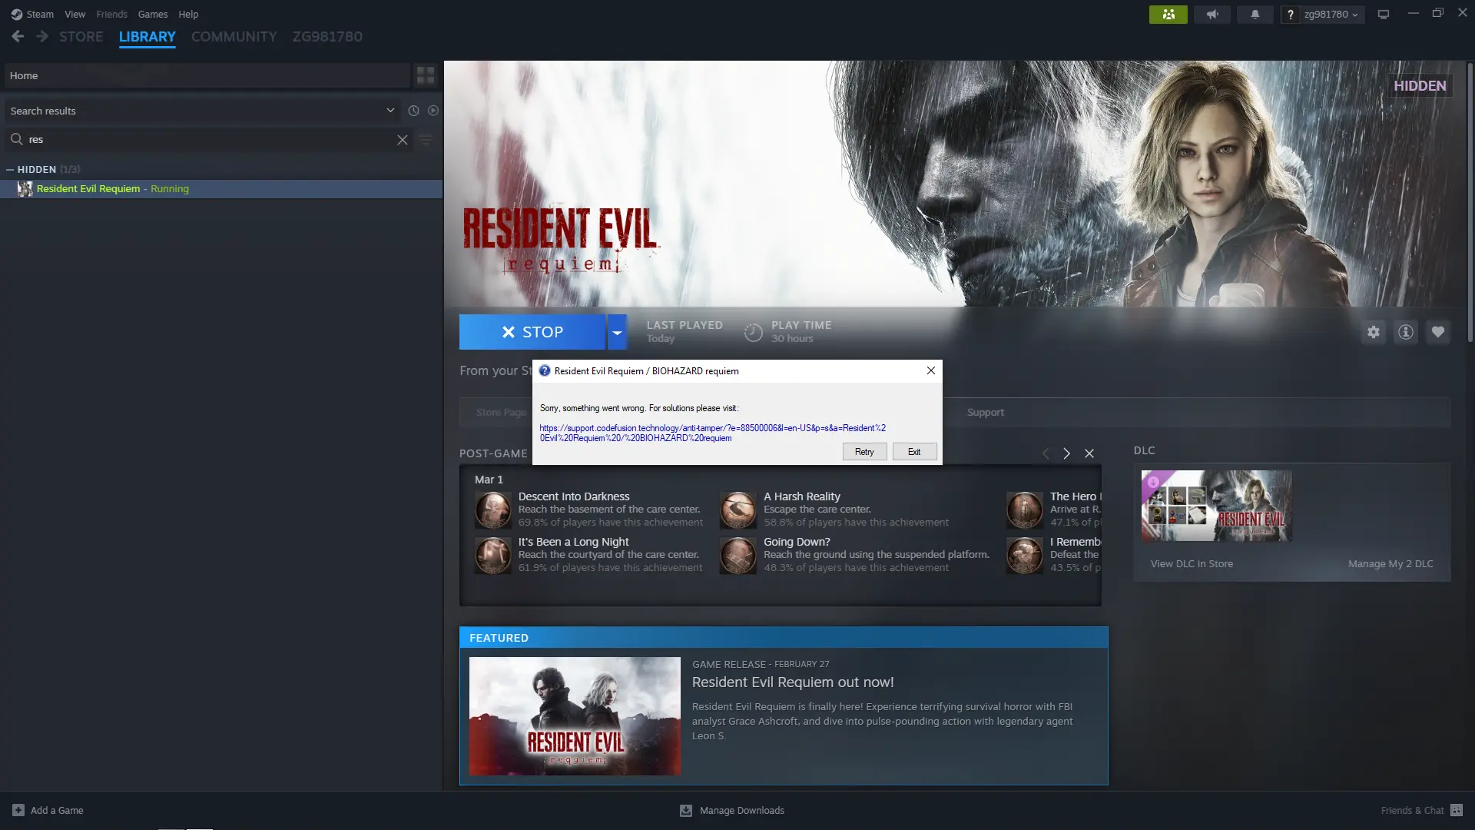This screenshot has height=830, width=1475.
Task: Toggle the library grid view icon
Action: coord(425,75)
